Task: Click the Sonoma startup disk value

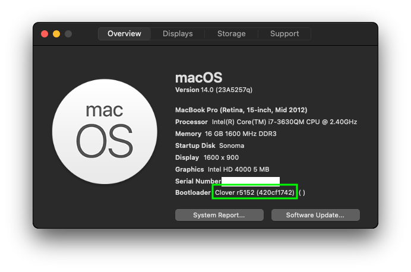Action: point(232,146)
